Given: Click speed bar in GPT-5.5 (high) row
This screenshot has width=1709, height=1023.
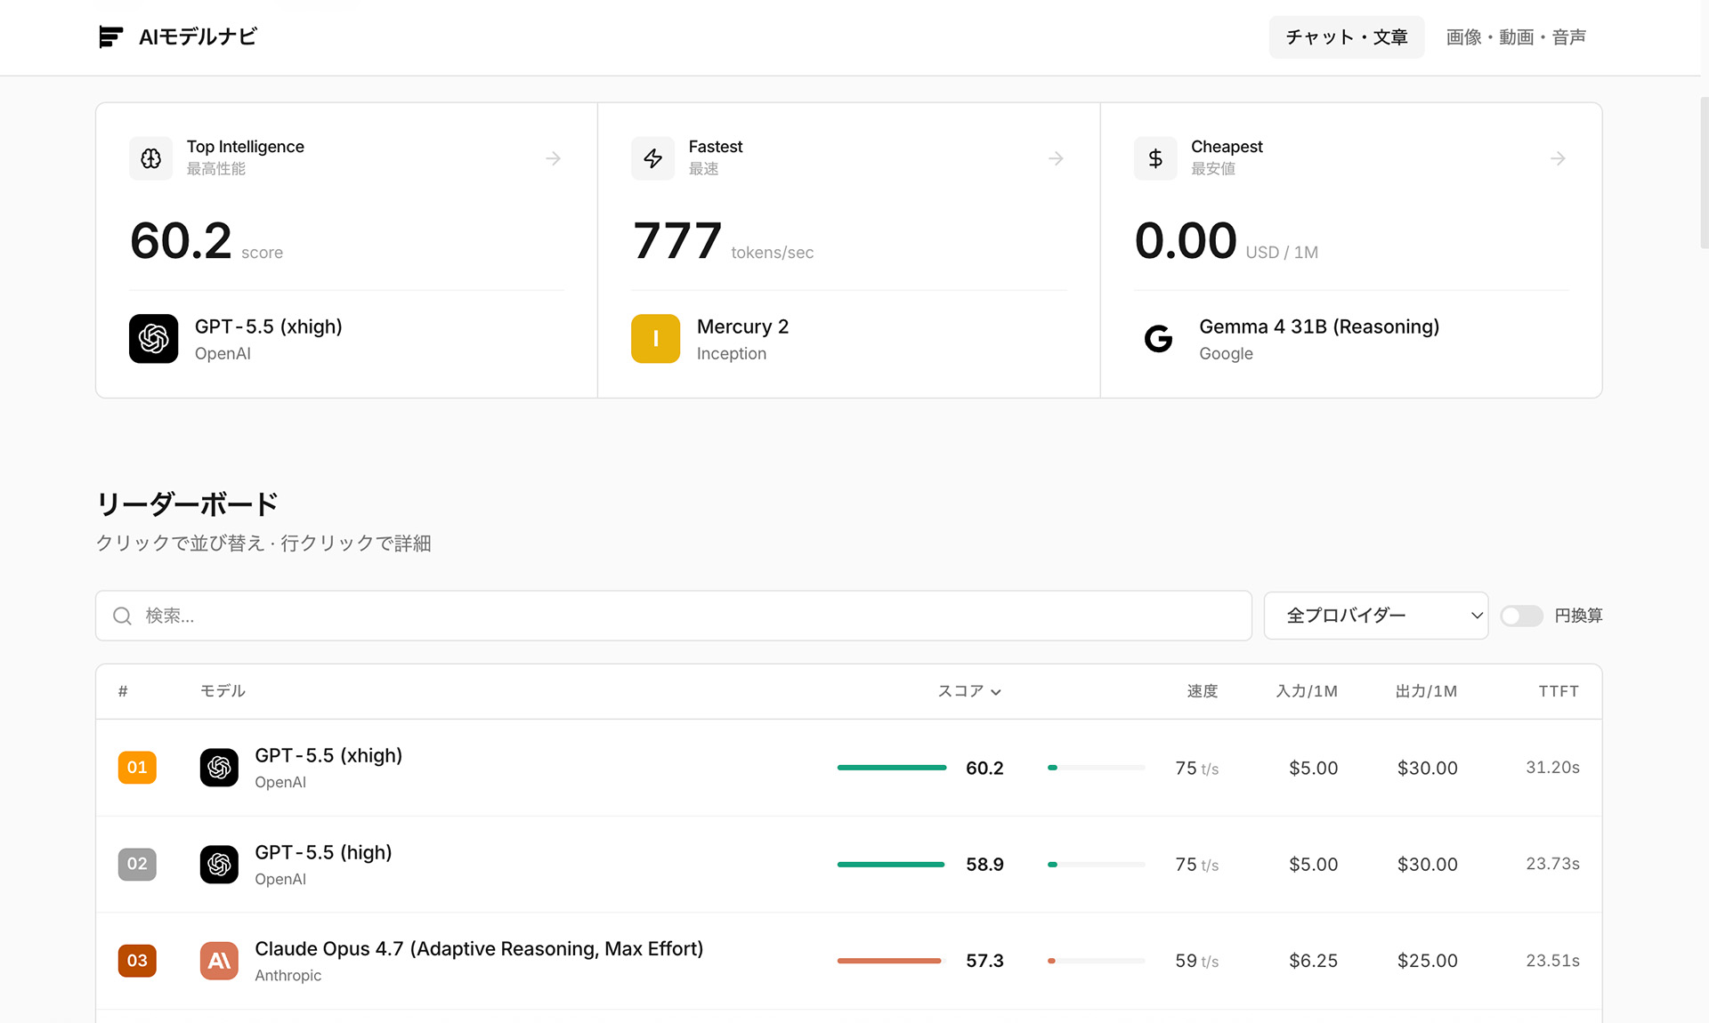Looking at the screenshot, I should coord(1097,865).
